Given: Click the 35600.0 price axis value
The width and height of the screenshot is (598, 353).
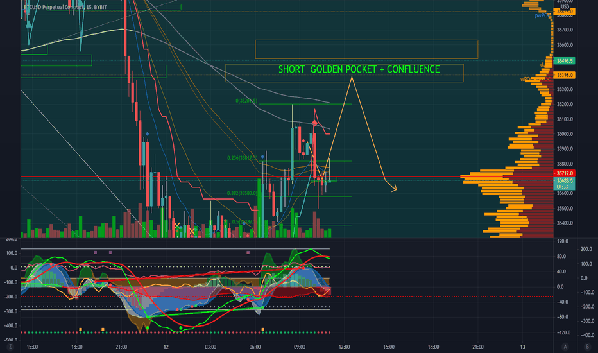Looking at the screenshot, I should coord(565,193).
